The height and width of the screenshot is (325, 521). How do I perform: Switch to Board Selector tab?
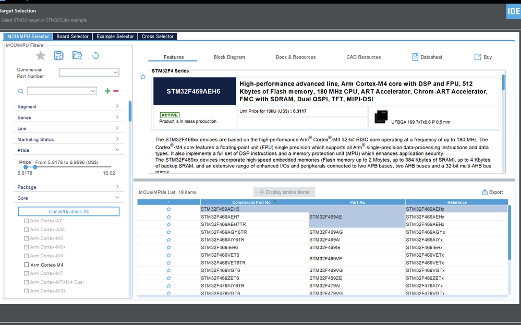coord(72,36)
